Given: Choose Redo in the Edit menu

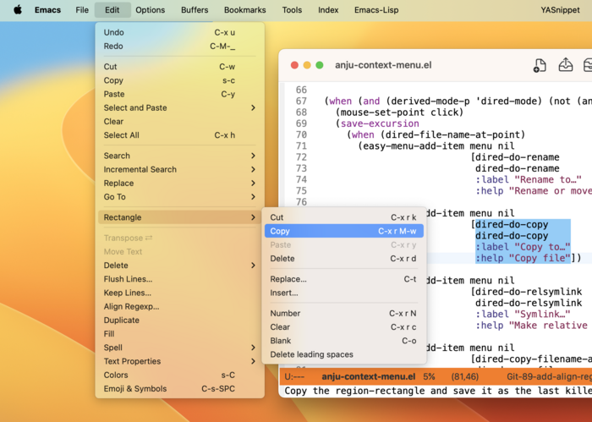Looking at the screenshot, I should click(x=179, y=46).
